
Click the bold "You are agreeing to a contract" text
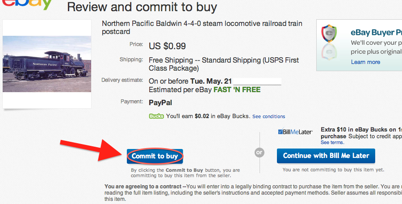click(x=145, y=186)
